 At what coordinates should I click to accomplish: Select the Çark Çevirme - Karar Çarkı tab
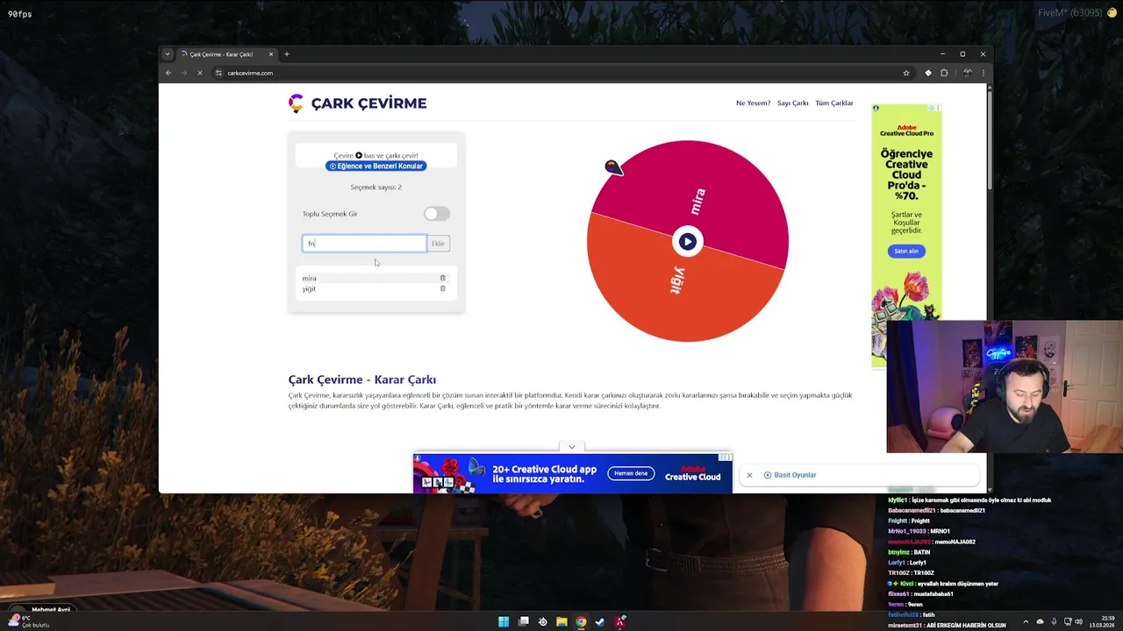(226, 54)
